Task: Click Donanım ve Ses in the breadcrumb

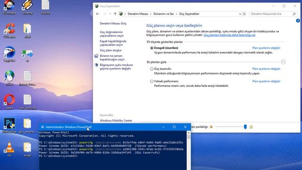Action: tap(164, 14)
